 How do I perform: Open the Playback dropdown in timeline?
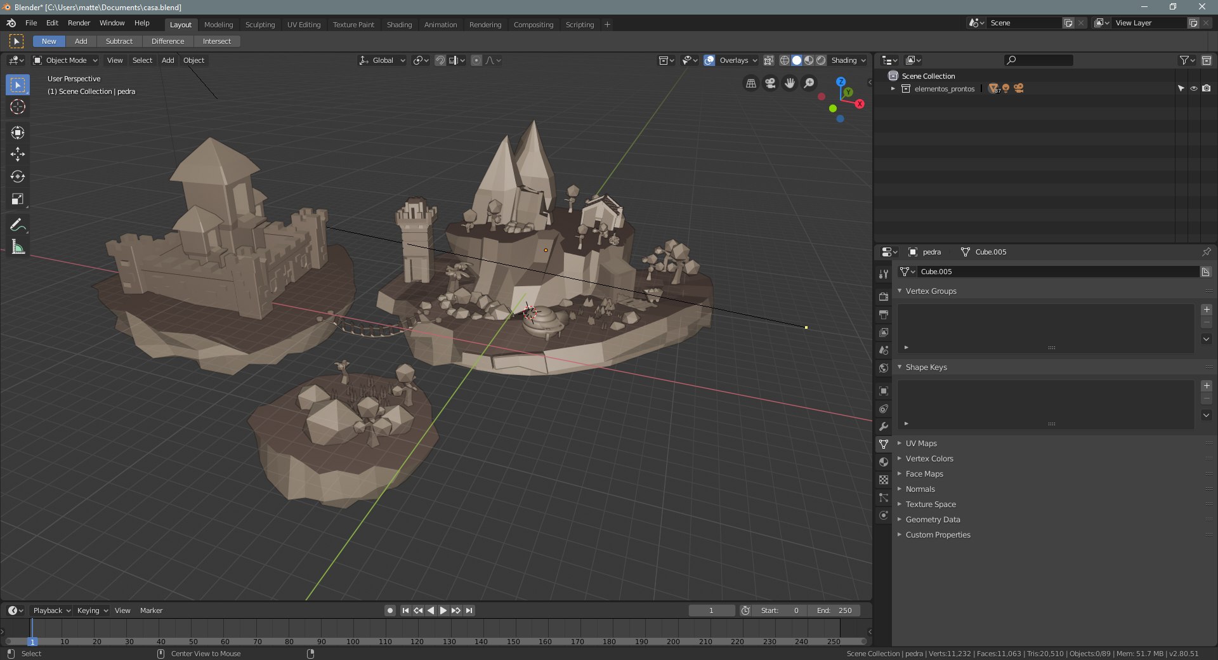(x=51, y=610)
